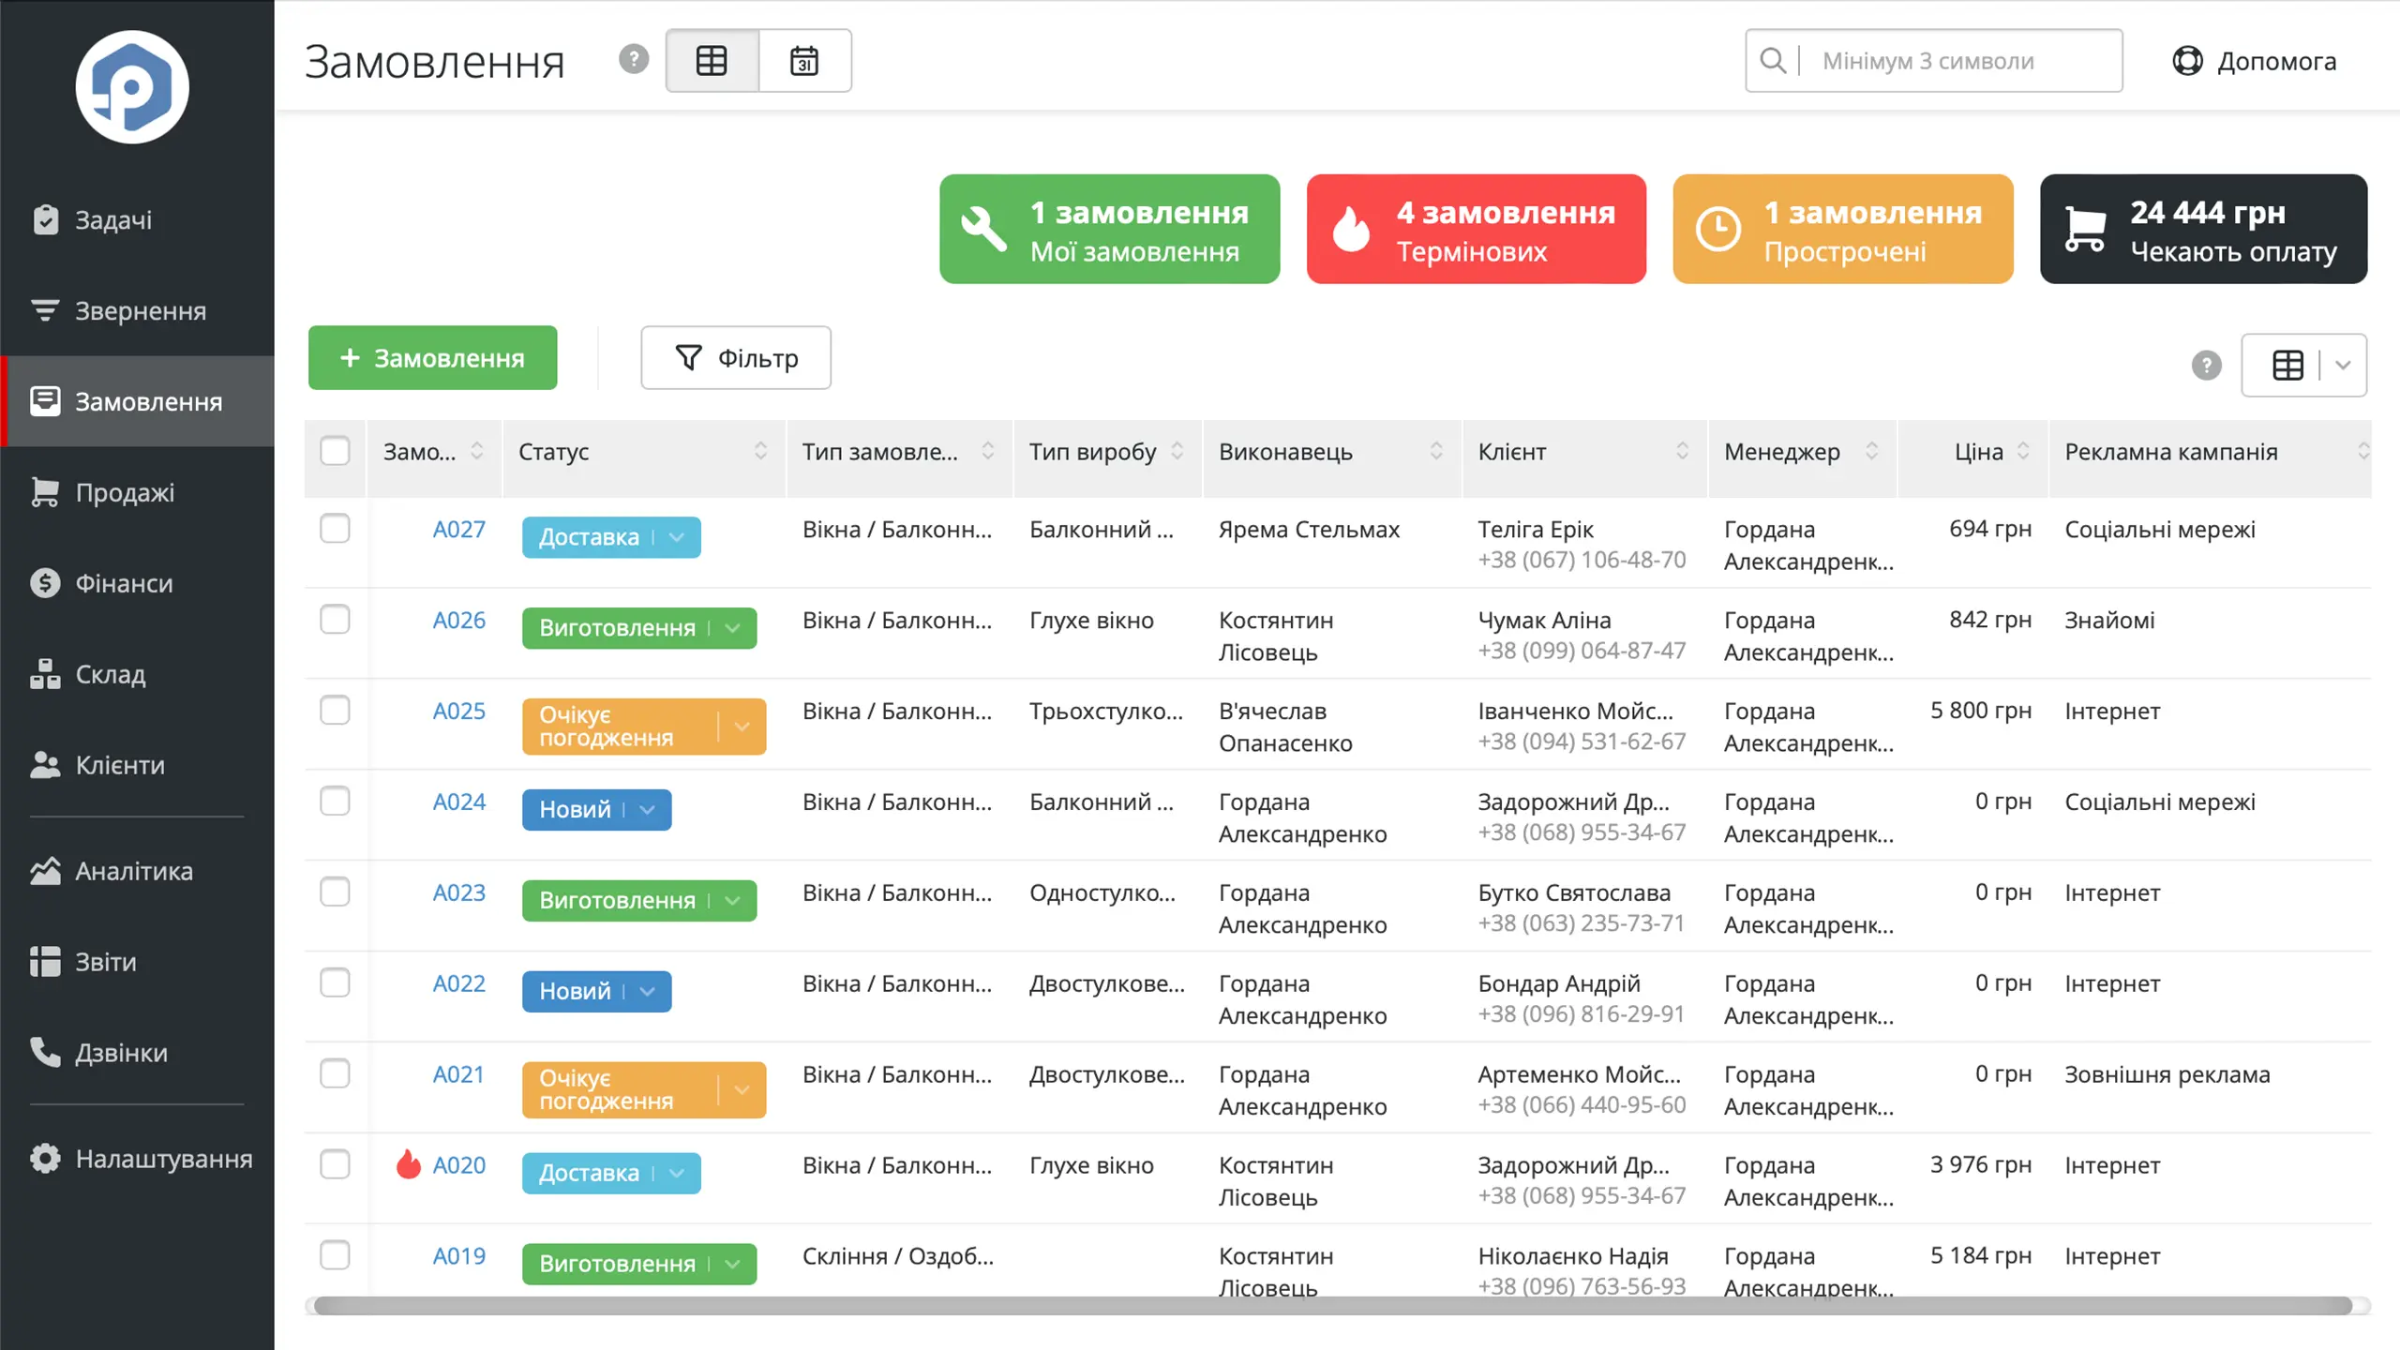
Task: Open Звернення in the sidebar
Action: pyautogui.click(x=137, y=310)
